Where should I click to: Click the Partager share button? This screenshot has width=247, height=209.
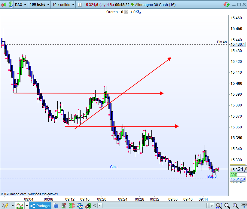click(40, 206)
